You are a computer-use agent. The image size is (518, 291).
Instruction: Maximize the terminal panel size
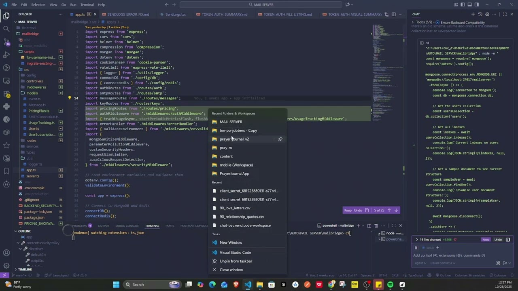[393, 226]
